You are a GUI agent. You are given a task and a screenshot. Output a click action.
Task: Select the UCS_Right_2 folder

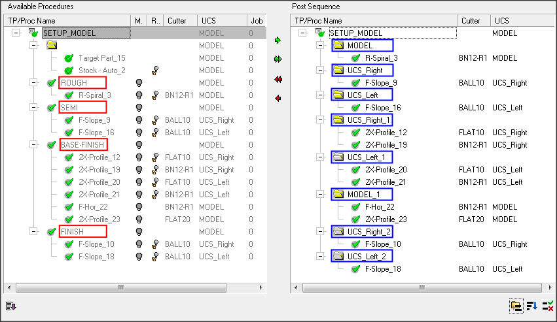pos(368,232)
